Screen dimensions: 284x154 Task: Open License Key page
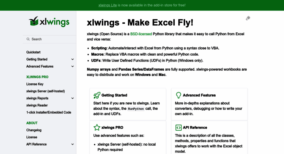coord(35,84)
